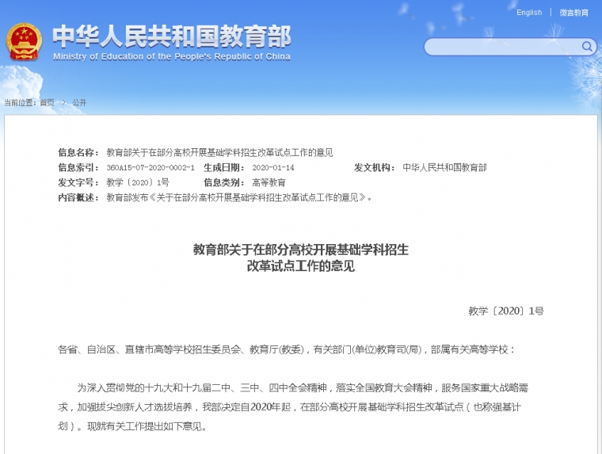Click paragraph line 划）。现就有关工作提出如下意见

click(132, 426)
